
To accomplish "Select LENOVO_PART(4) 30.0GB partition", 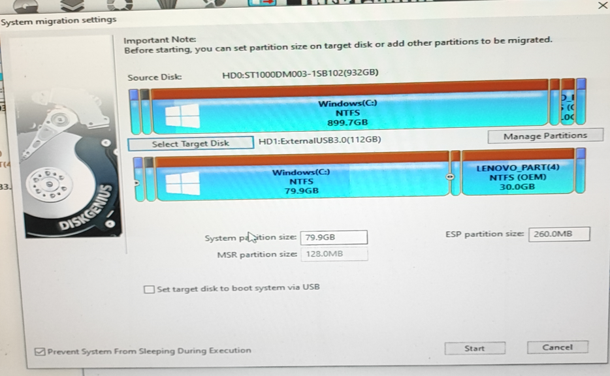I will point(518,171).
